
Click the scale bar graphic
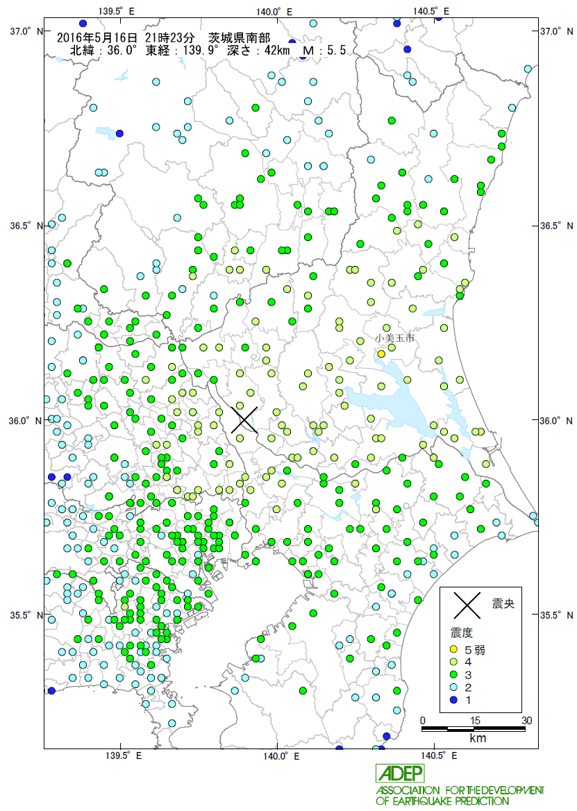(x=474, y=729)
